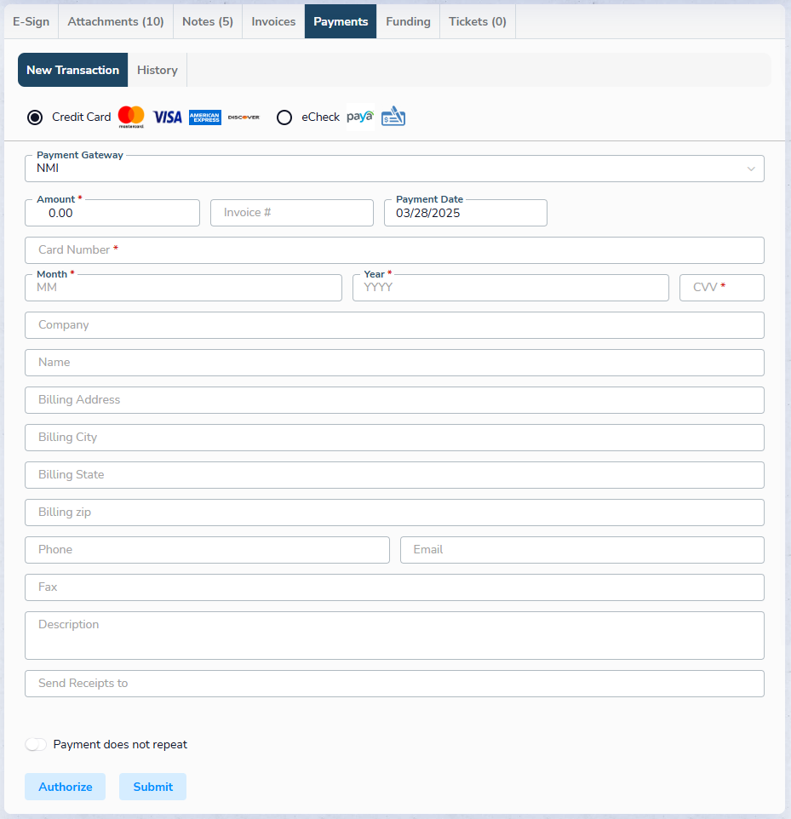The image size is (791, 819).
Task: Click the Discover logo icon
Action: click(x=244, y=117)
